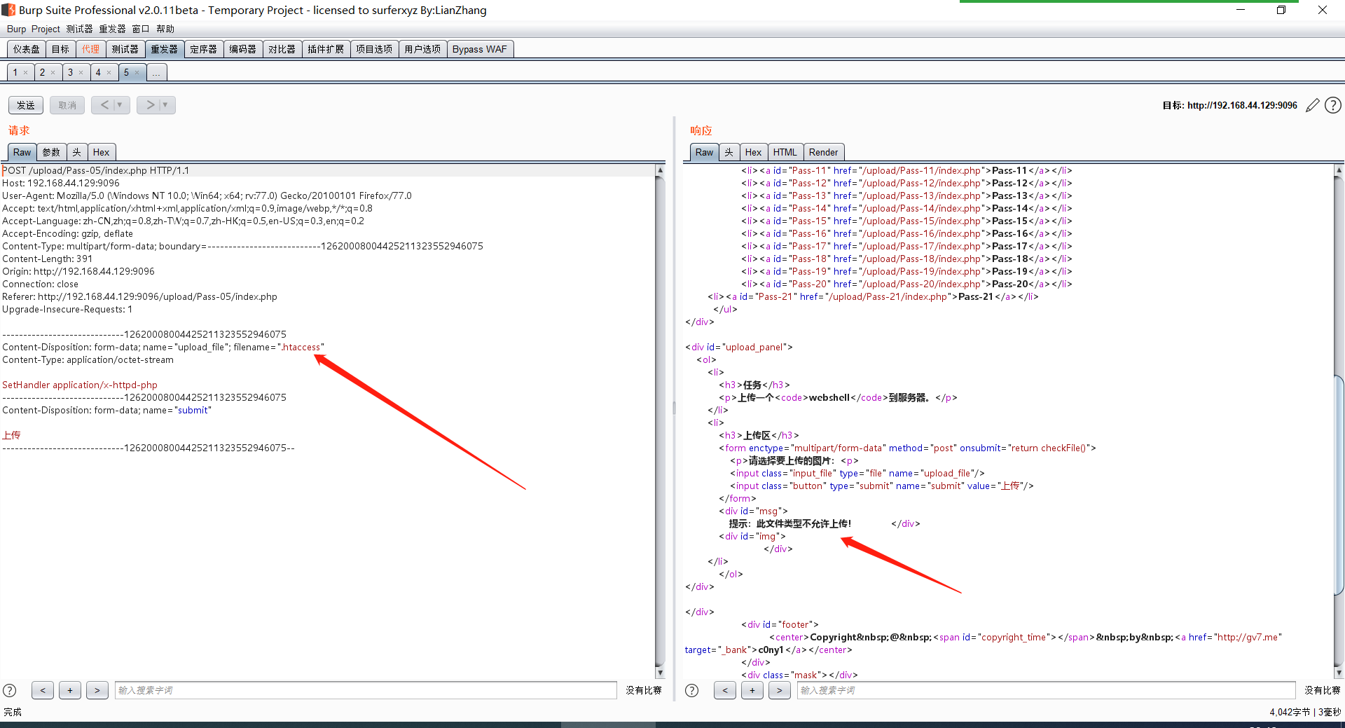Open the Project menu
The width and height of the screenshot is (1345, 728).
point(46,29)
